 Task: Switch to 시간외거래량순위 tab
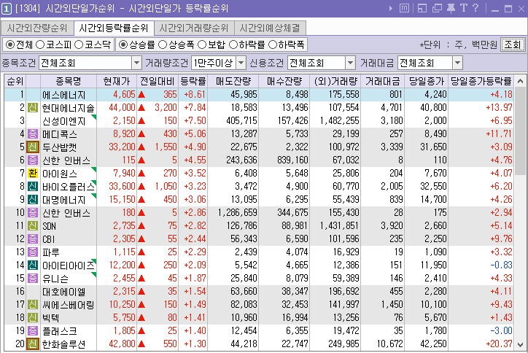point(194,28)
